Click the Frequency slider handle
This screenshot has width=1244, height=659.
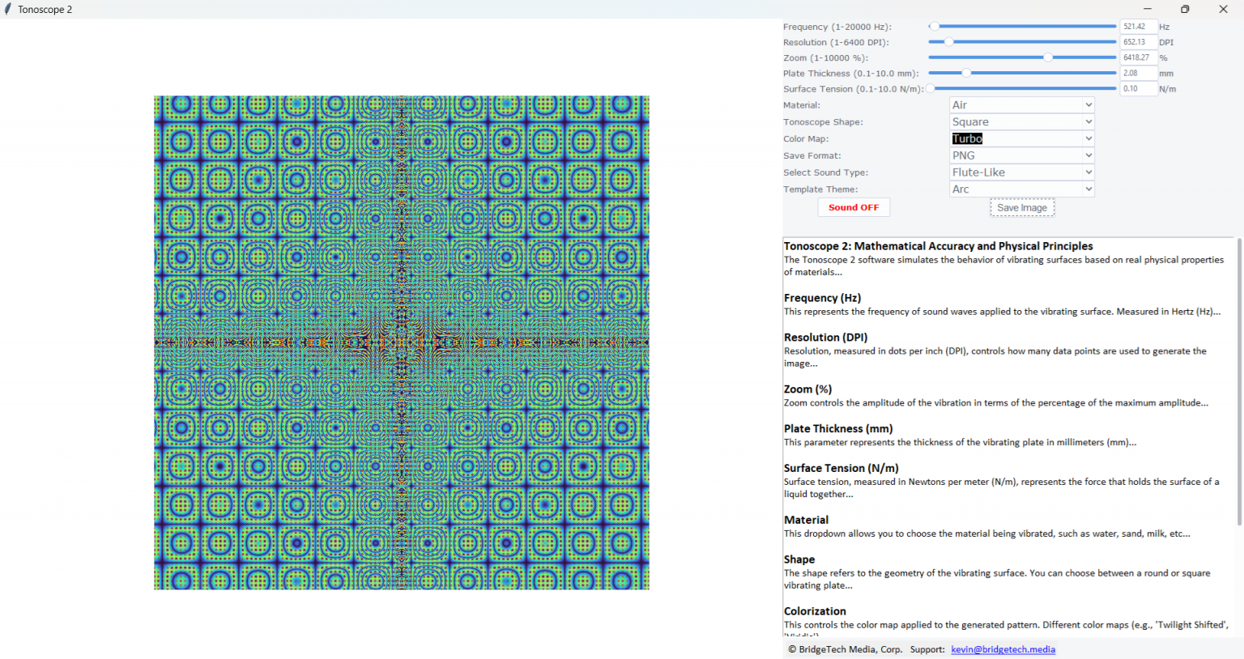pyautogui.click(x=935, y=25)
